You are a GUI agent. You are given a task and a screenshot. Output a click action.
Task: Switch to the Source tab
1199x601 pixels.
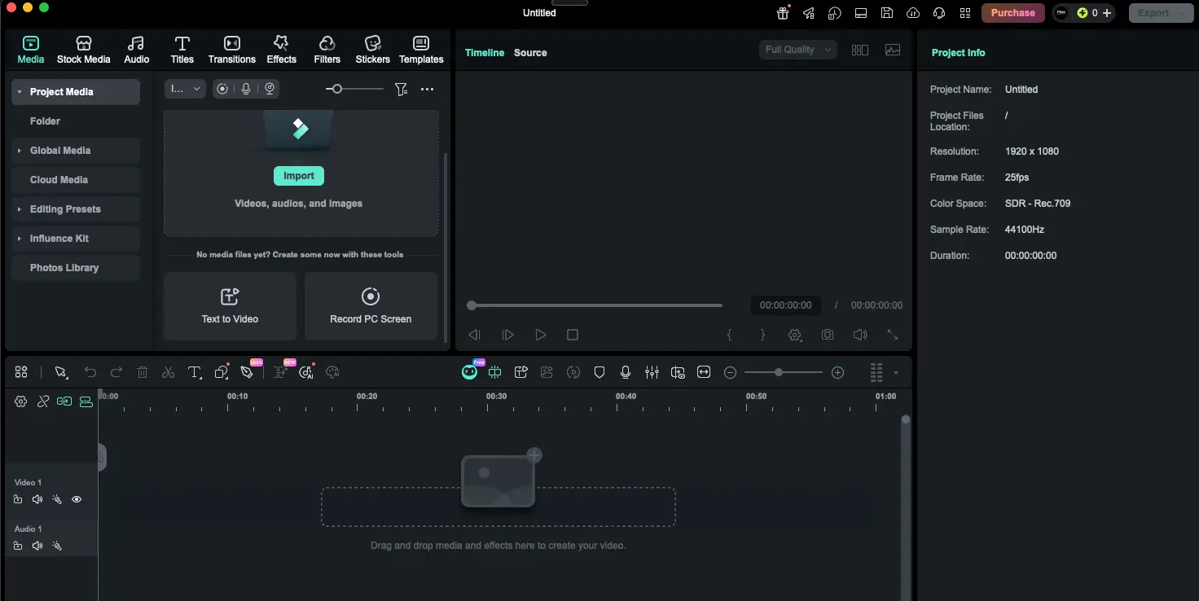(x=530, y=52)
